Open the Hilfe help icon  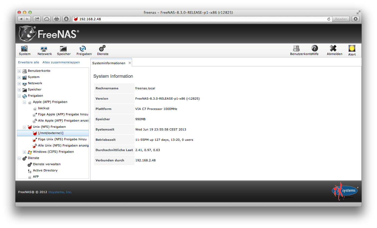tap(314, 49)
